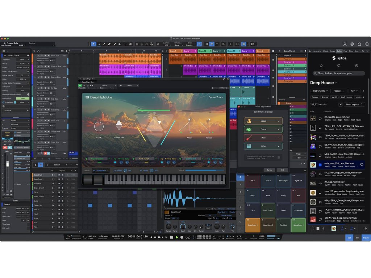Open the Quantize value dropdown
The width and height of the screenshot is (371, 278).
pos(167,45)
